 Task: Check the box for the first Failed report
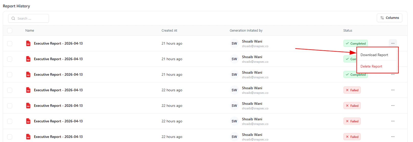[10, 90]
